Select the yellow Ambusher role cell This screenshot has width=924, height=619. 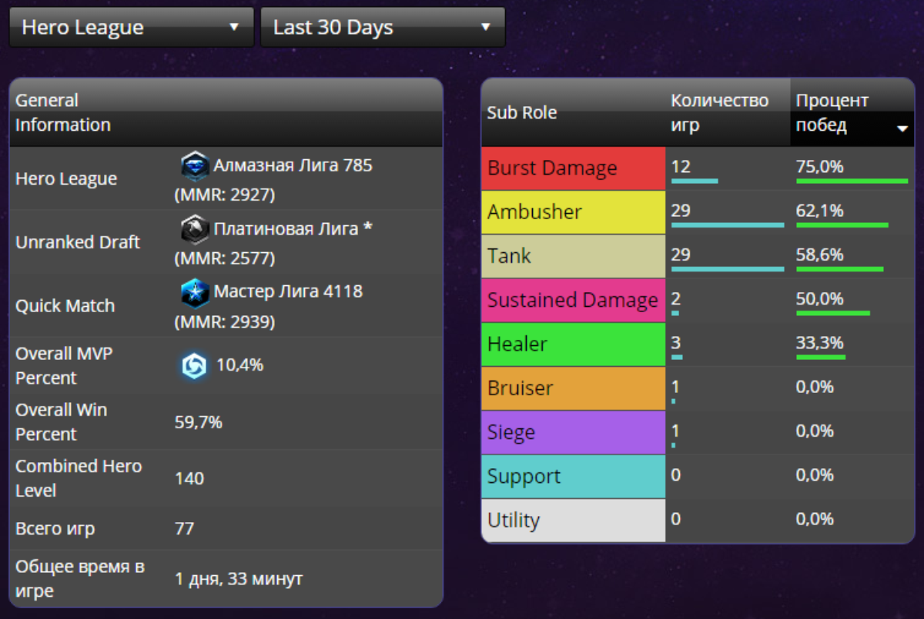pos(573,212)
